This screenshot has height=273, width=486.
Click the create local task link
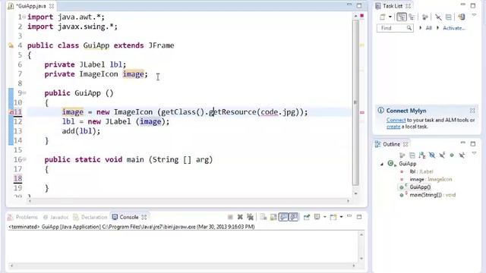(x=393, y=127)
